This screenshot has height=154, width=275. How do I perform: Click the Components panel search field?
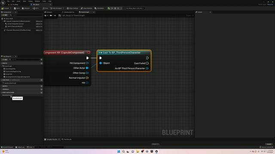(26, 15)
